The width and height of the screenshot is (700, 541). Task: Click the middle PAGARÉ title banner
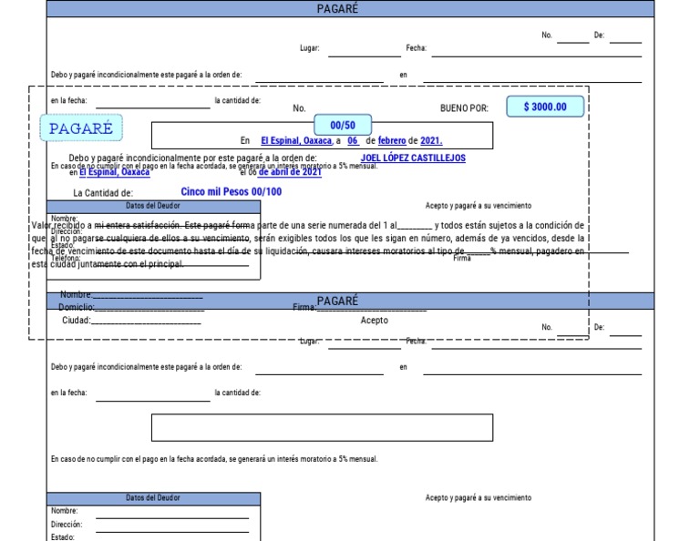tap(350, 301)
